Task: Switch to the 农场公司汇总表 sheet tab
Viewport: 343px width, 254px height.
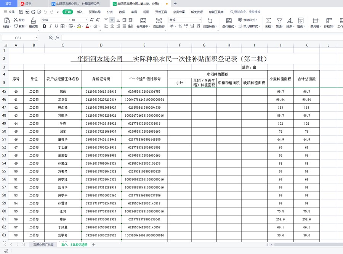Action: click(43, 244)
